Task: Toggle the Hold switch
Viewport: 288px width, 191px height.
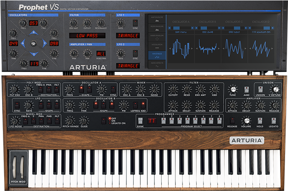Action: click(x=260, y=121)
